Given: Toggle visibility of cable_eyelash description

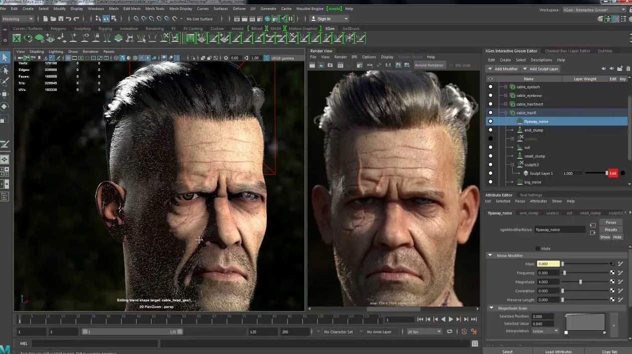Looking at the screenshot, I should click(490, 87).
